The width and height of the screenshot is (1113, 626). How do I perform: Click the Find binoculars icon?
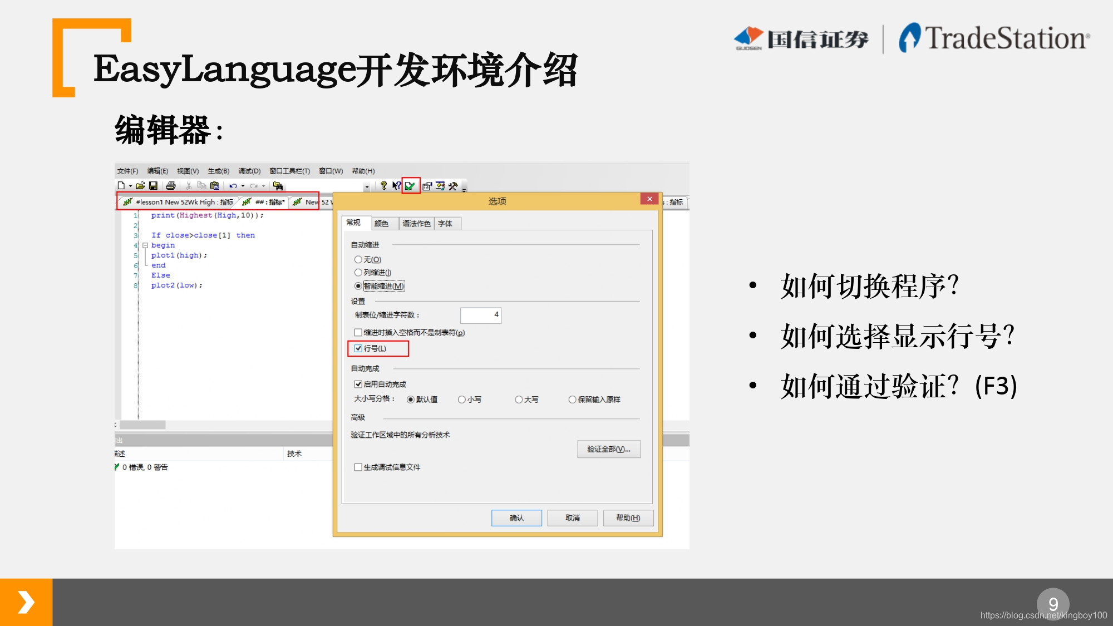(278, 186)
